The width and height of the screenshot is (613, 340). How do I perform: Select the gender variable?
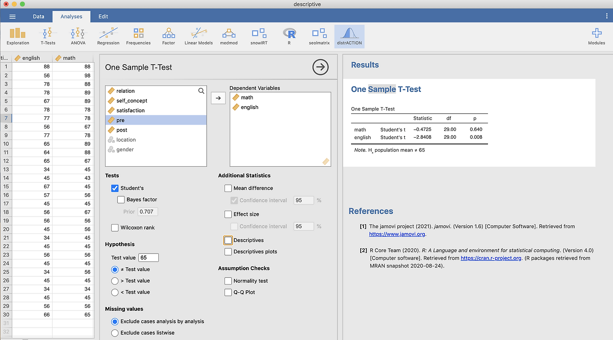point(156,150)
